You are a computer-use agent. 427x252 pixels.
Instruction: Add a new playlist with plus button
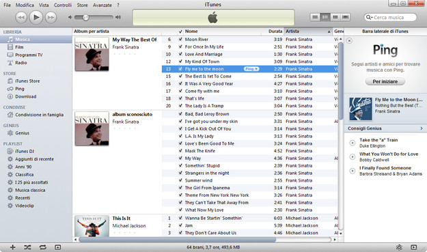coord(12,247)
